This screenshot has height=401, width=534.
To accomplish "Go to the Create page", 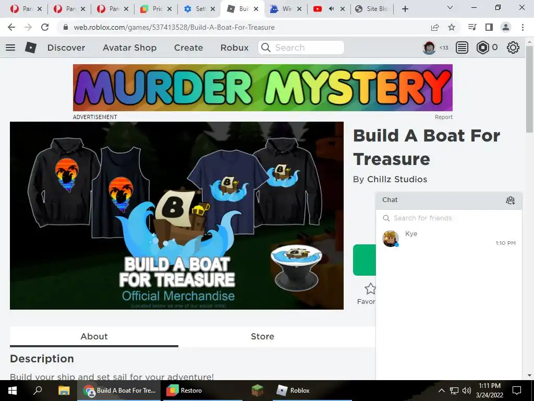I will pyautogui.click(x=188, y=48).
